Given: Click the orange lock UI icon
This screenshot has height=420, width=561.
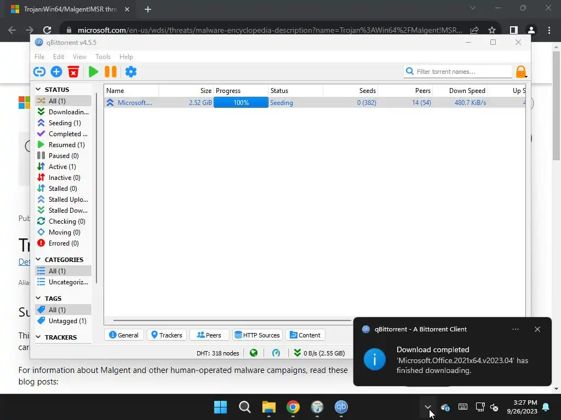Looking at the screenshot, I should point(521,72).
